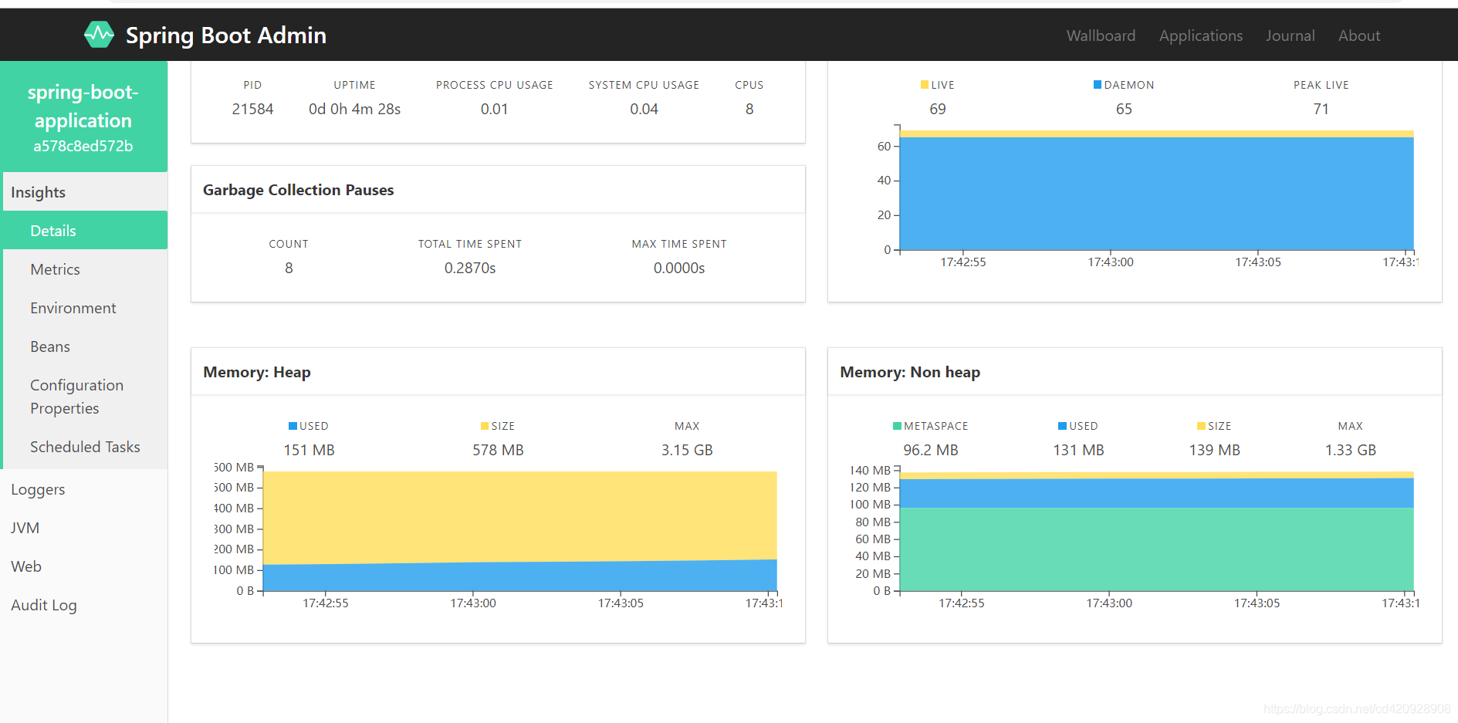Open the Journal page
The height and width of the screenshot is (723, 1458).
(1290, 35)
